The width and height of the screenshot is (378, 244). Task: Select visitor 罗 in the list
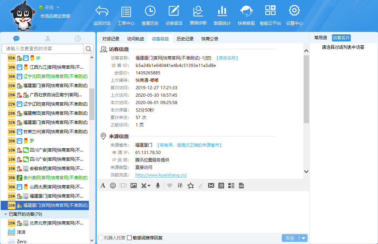click(x=45, y=141)
